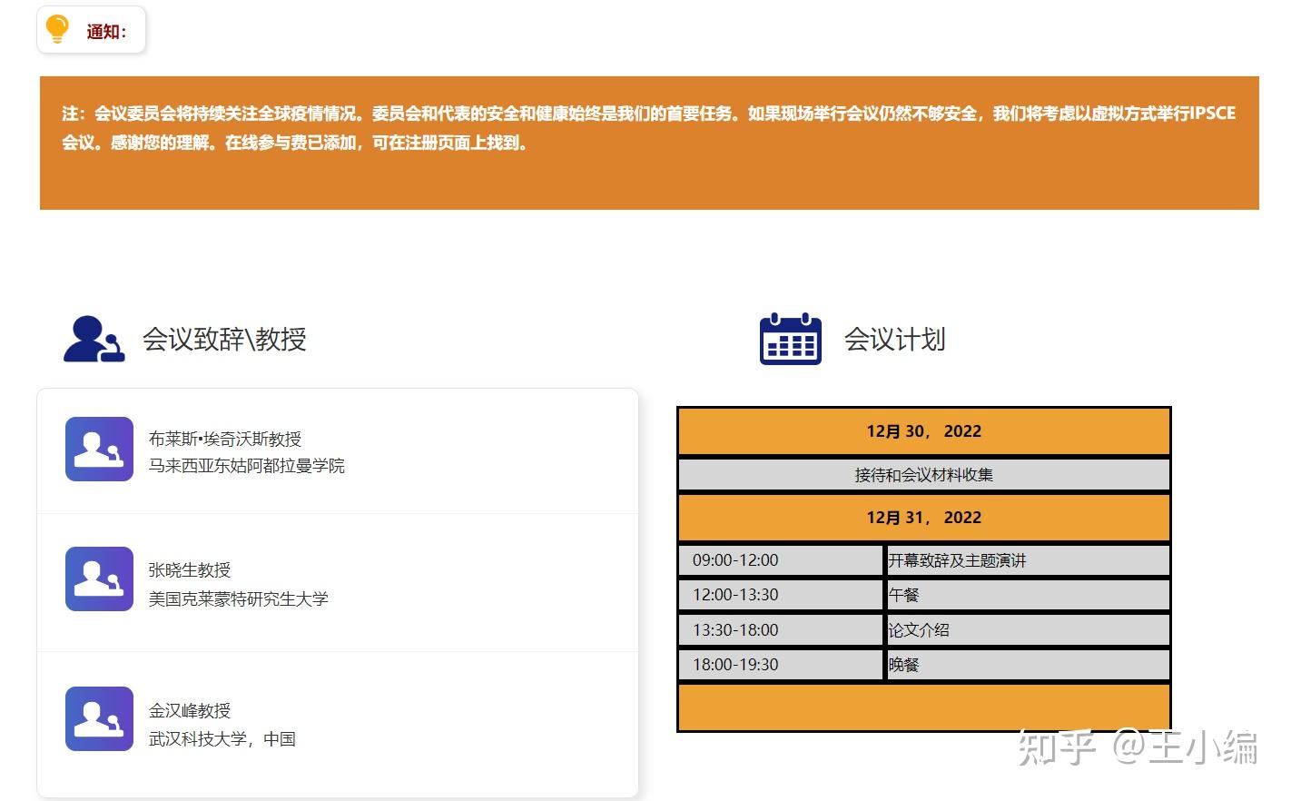This screenshot has width=1291, height=801.
Task: Select 金汉峰教授 avatar icon
Action: tap(99, 718)
